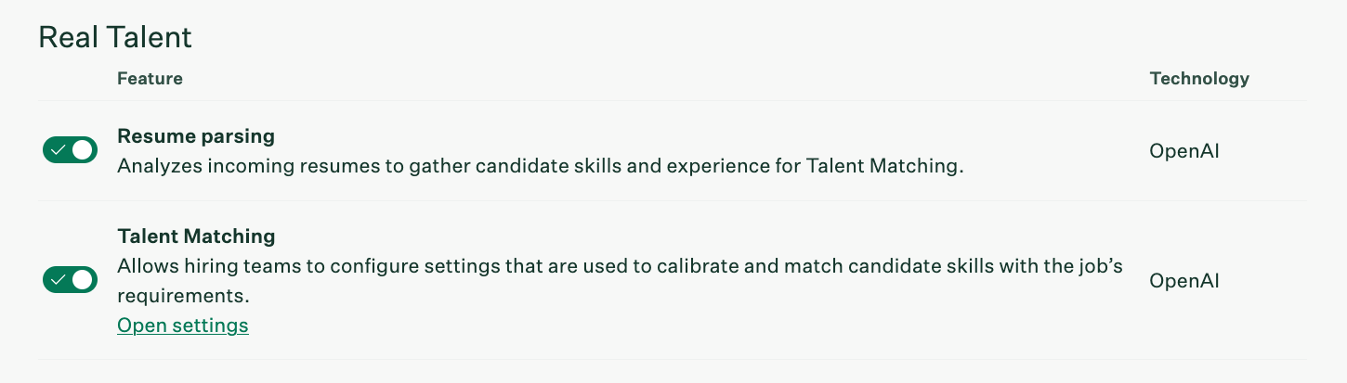
Task: Click the checkmark inside Talent Matching switch
Action: pyautogui.click(x=59, y=279)
